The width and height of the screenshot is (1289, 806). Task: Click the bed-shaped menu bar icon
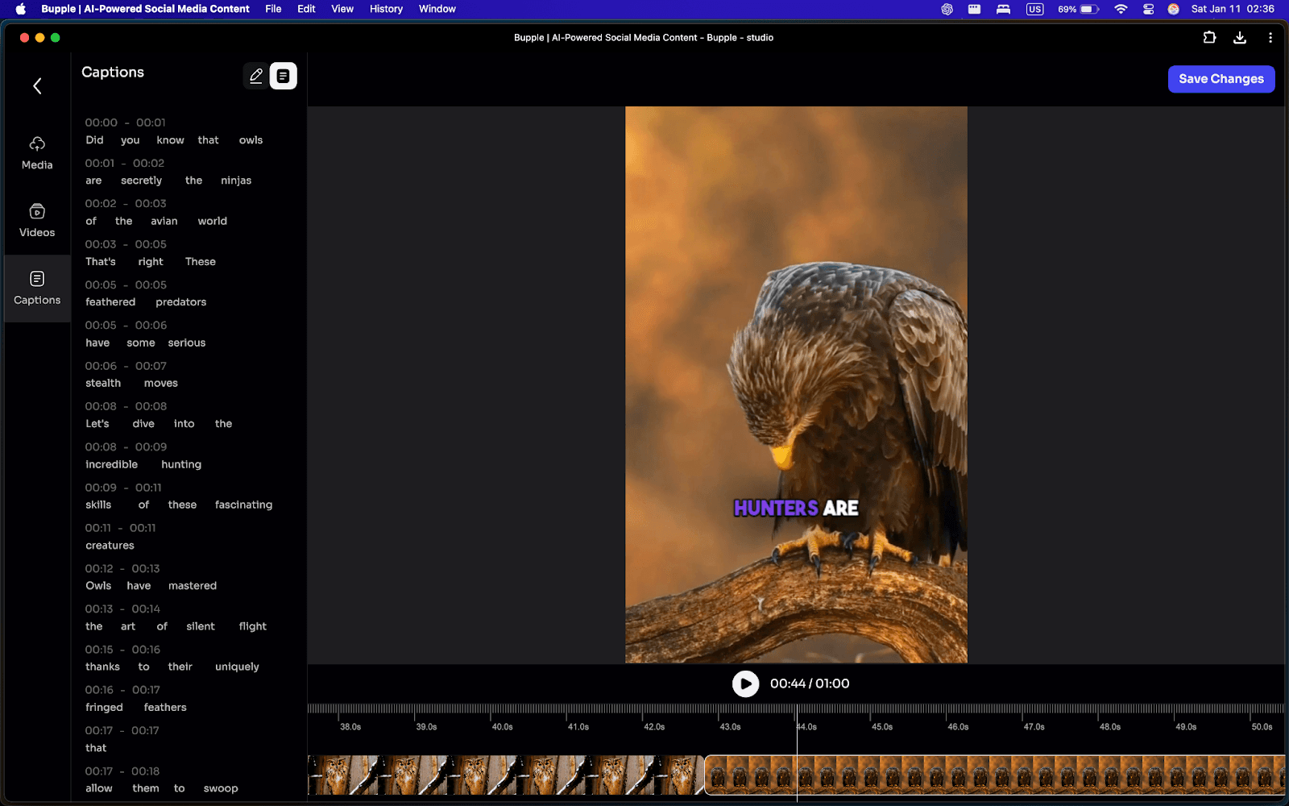tap(1003, 9)
